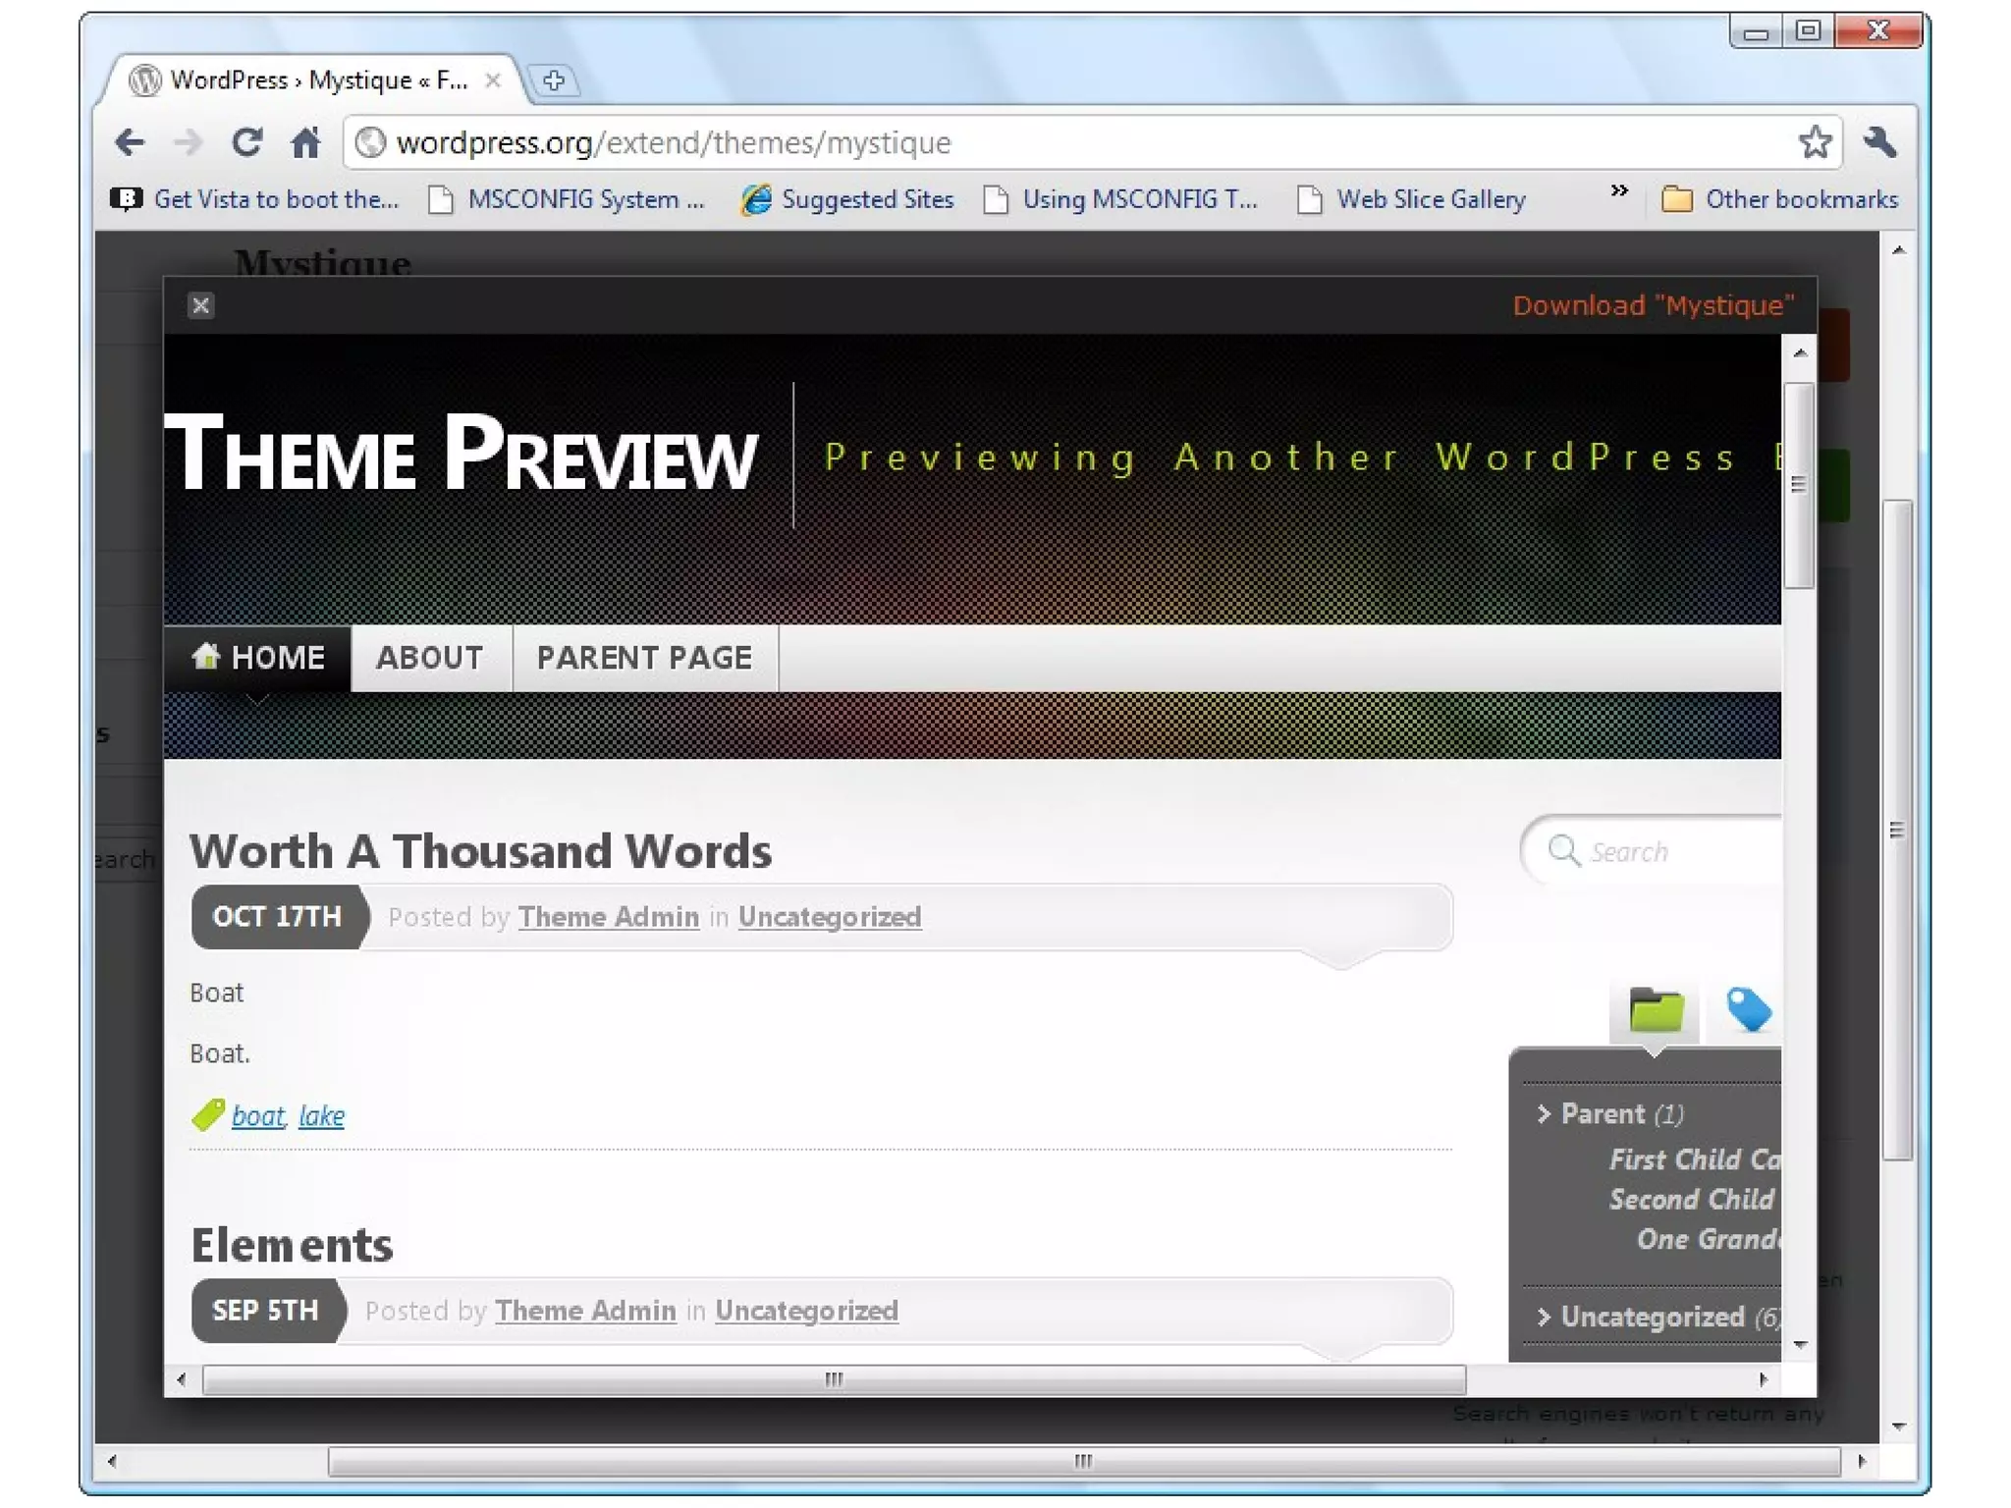Open the PARENT PAGE navigation tab
The image size is (2011, 1508).
[644, 658]
